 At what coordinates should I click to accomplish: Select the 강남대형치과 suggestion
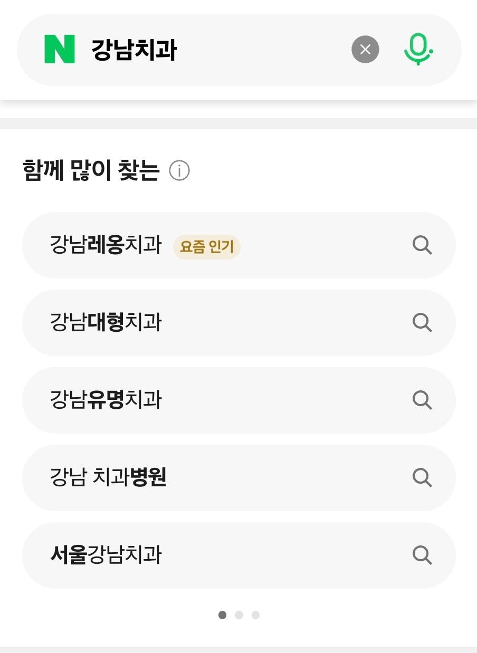pyautogui.click(x=106, y=322)
